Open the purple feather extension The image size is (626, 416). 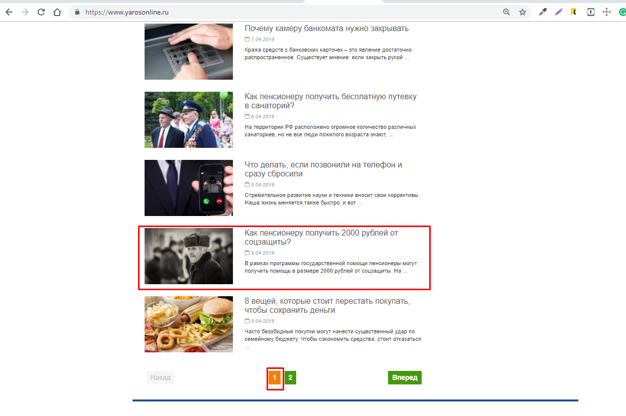click(x=559, y=12)
